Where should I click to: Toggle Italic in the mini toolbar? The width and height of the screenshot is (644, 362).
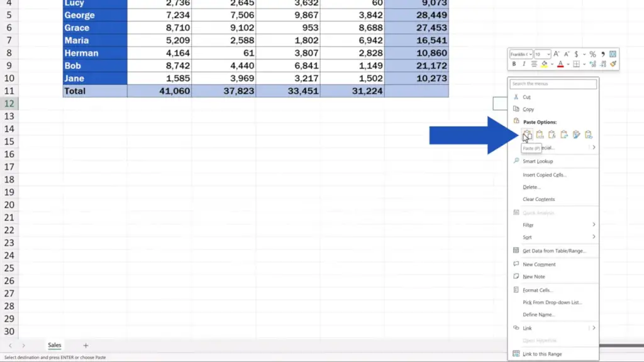pos(523,64)
